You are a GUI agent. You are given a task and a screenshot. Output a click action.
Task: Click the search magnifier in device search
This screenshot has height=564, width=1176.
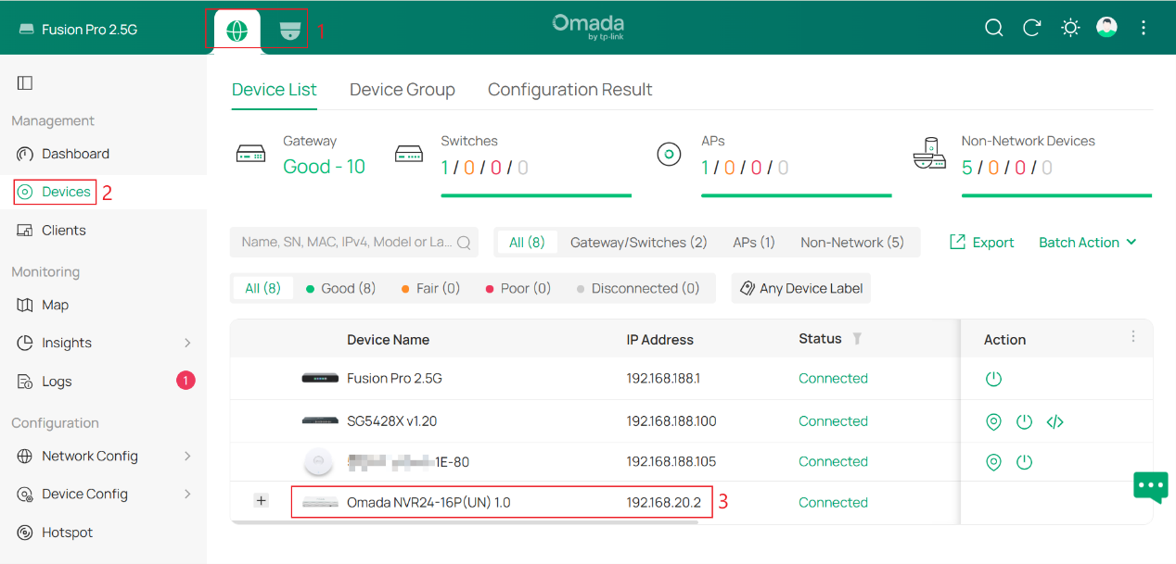coord(464,243)
